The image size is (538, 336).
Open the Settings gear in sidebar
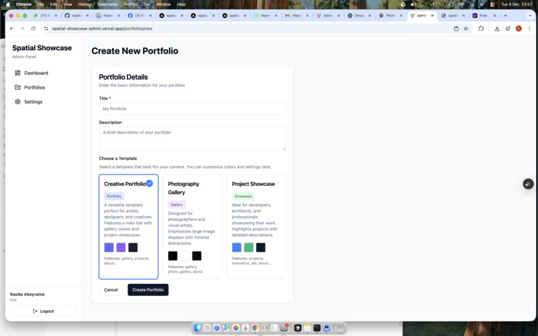[17, 101]
